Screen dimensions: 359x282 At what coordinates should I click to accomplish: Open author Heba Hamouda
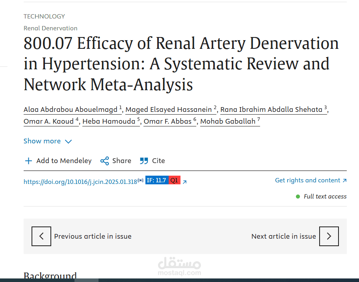coord(111,121)
